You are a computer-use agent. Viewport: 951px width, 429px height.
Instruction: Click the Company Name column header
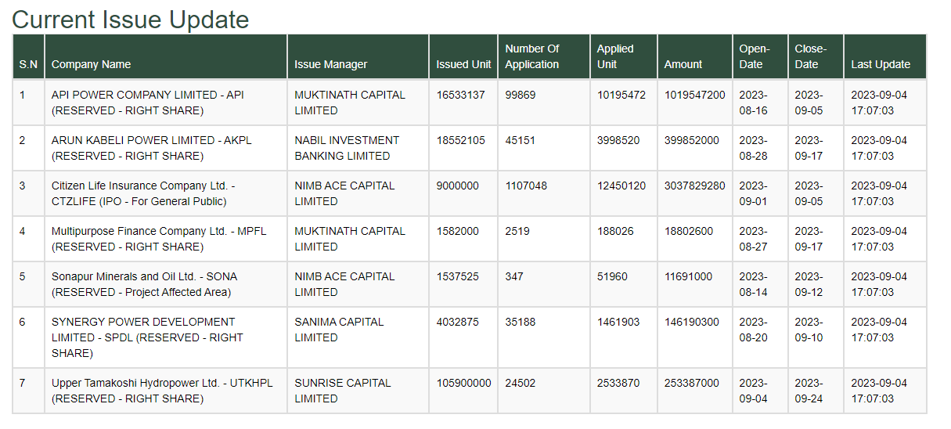click(91, 64)
